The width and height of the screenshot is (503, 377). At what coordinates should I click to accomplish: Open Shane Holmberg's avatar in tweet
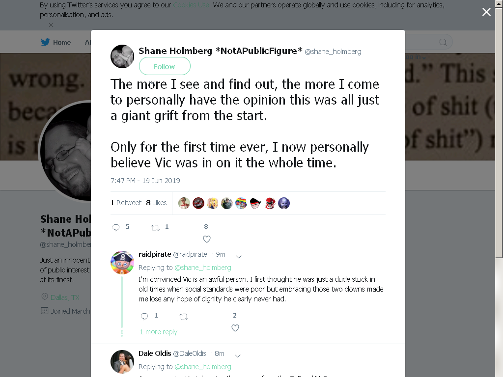point(122,56)
